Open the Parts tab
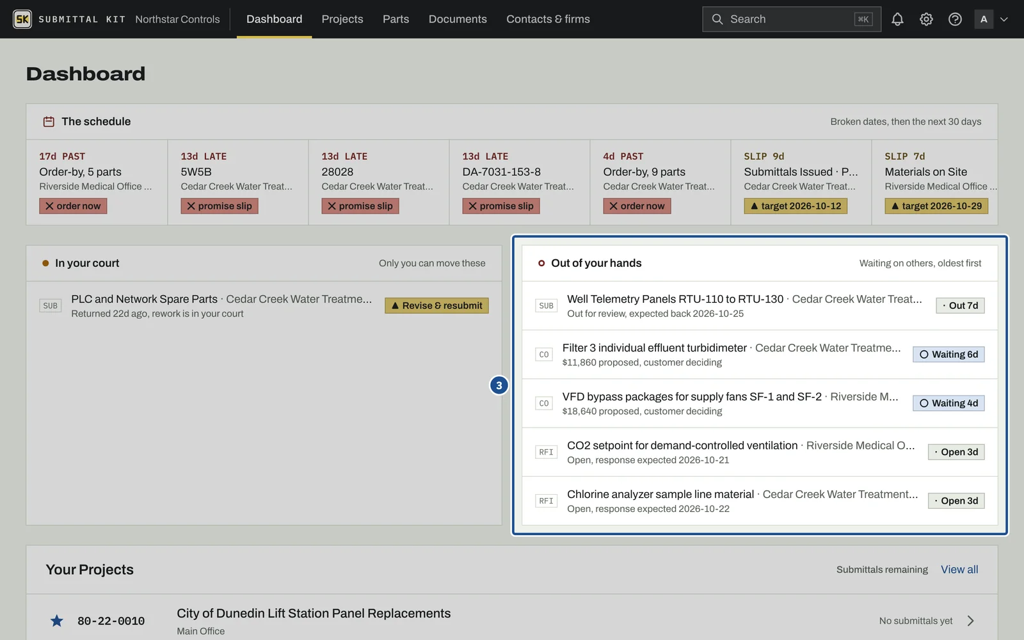This screenshot has width=1024, height=640. coord(396,19)
